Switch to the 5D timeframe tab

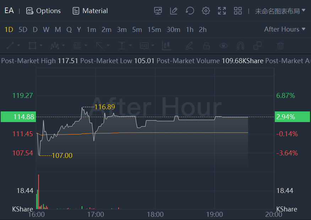pos(23,29)
